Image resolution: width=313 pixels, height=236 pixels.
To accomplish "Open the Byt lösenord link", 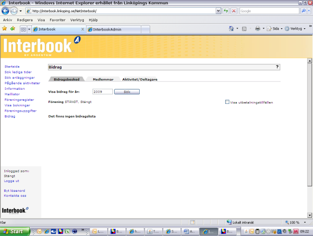I will [15, 190].
